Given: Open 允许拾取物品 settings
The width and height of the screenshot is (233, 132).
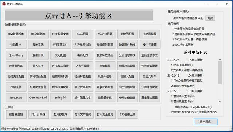Looking at the screenshot, I should click(x=83, y=44).
